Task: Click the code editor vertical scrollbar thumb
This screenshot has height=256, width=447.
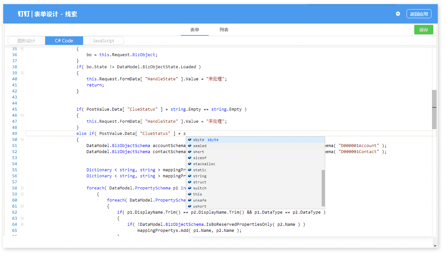Action: click(434, 109)
